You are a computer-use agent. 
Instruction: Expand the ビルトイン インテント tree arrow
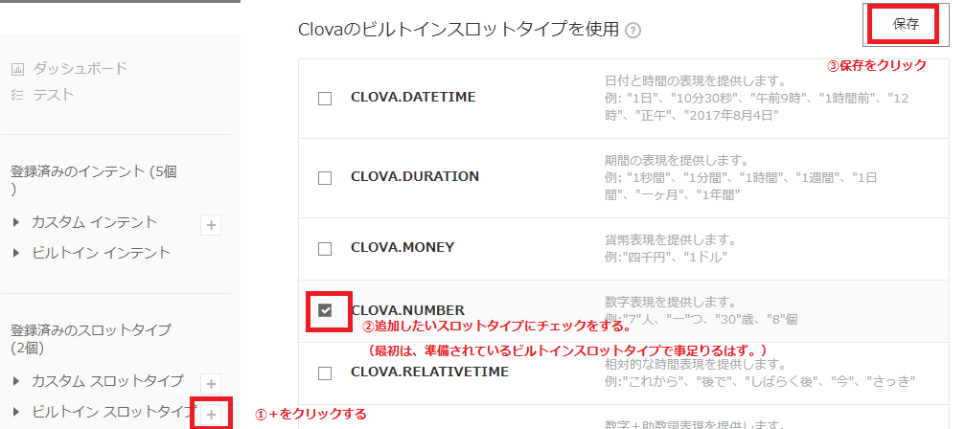(16, 253)
